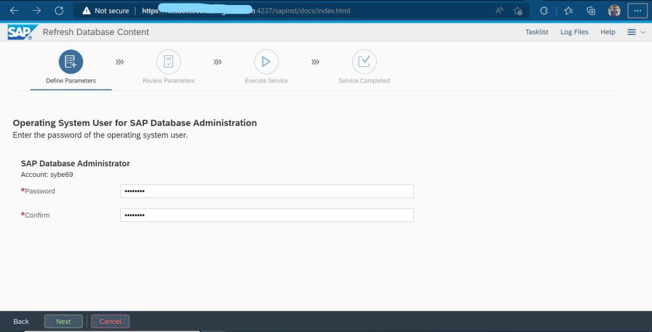Image resolution: width=652 pixels, height=332 pixels.
Task: Click the Not secure warning icon
Action: tap(87, 11)
